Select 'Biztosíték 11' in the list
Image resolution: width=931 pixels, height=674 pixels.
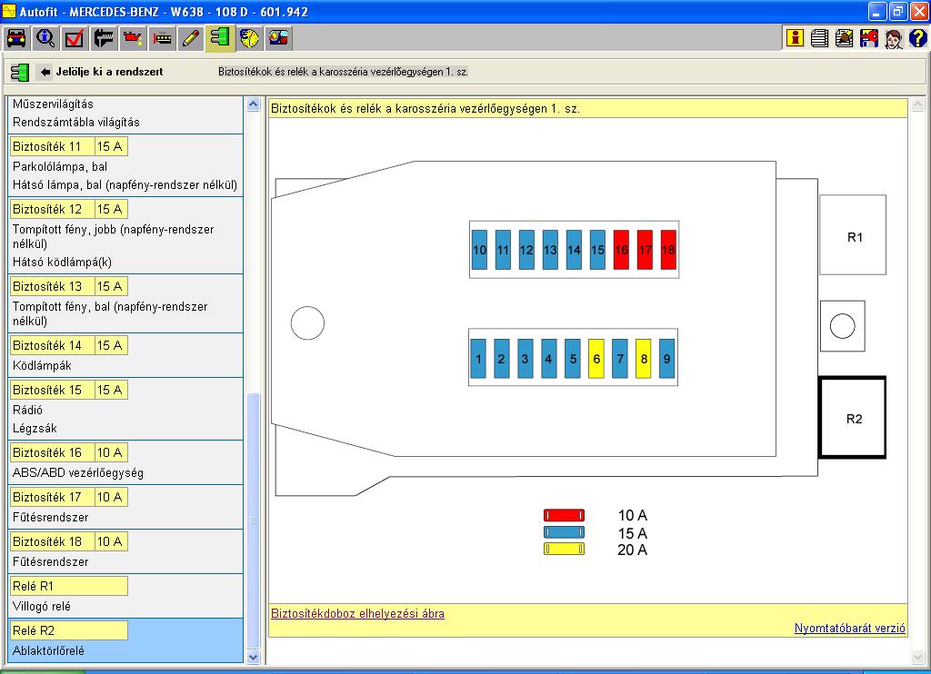(52, 146)
